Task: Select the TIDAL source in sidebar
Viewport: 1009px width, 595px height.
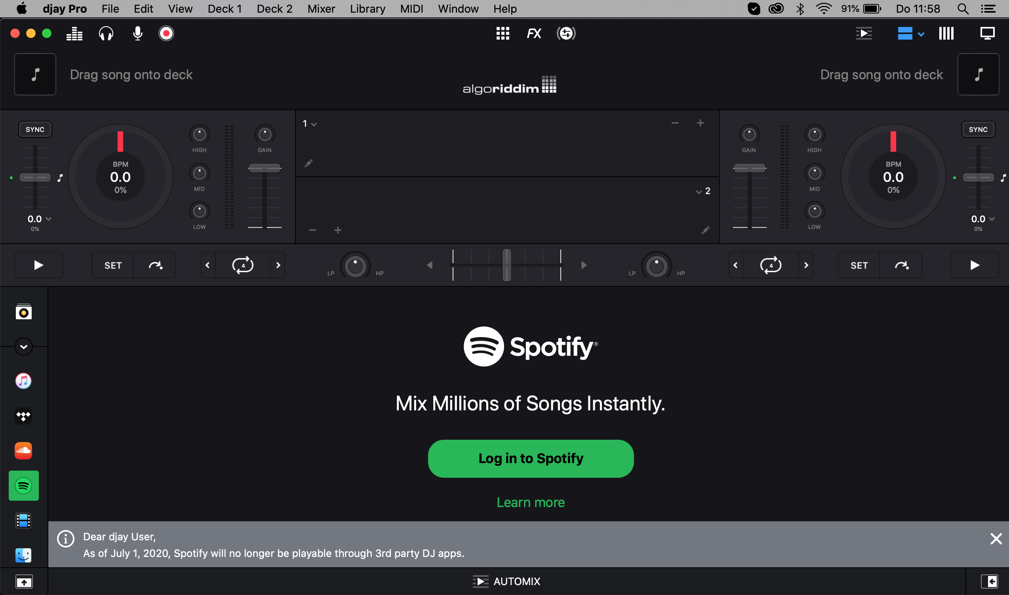Action: pyautogui.click(x=23, y=416)
